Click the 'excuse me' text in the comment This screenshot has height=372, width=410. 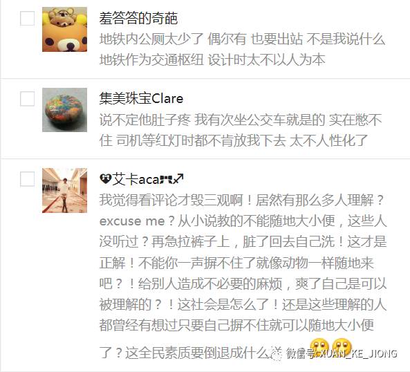(x=132, y=221)
